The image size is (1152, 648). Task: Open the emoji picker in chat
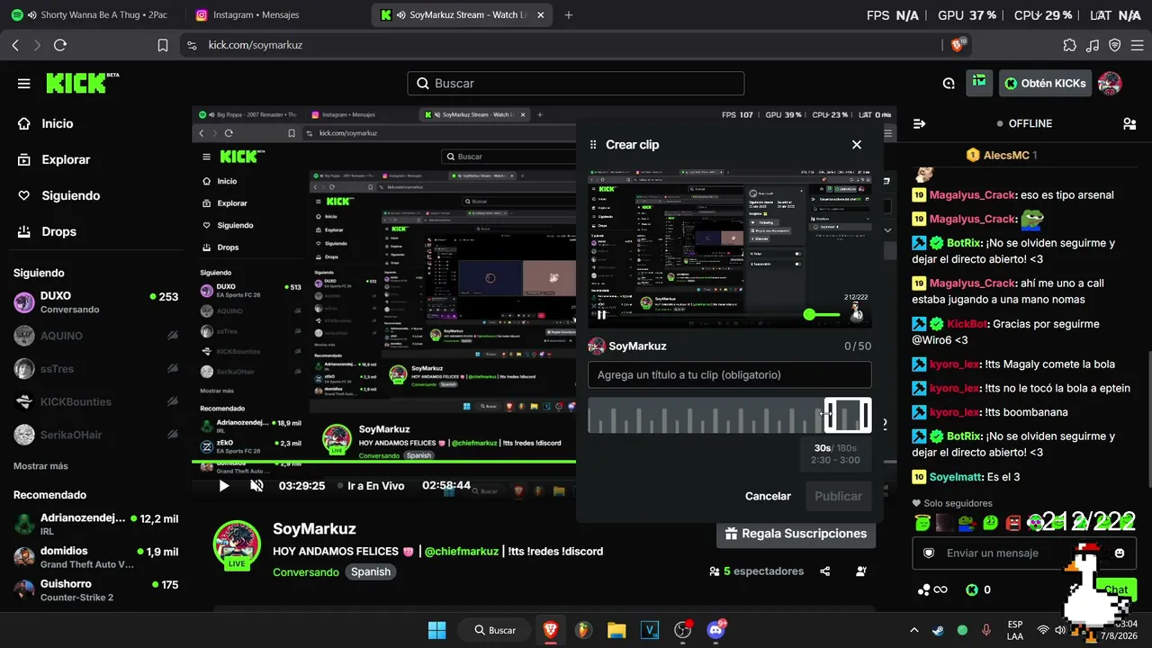pos(1120,553)
